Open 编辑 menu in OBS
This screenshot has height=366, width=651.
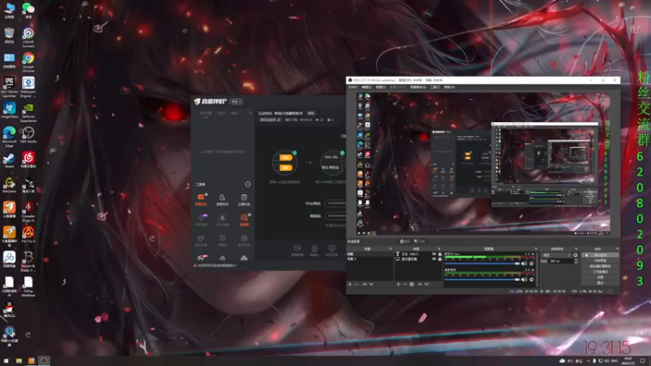367,87
